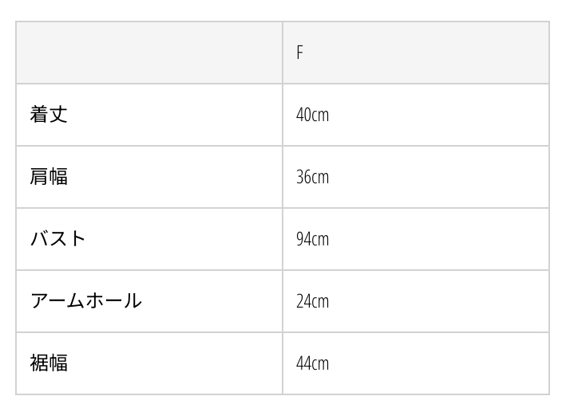Select the アームホール row label
The image size is (566, 400).
(x=85, y=301)
